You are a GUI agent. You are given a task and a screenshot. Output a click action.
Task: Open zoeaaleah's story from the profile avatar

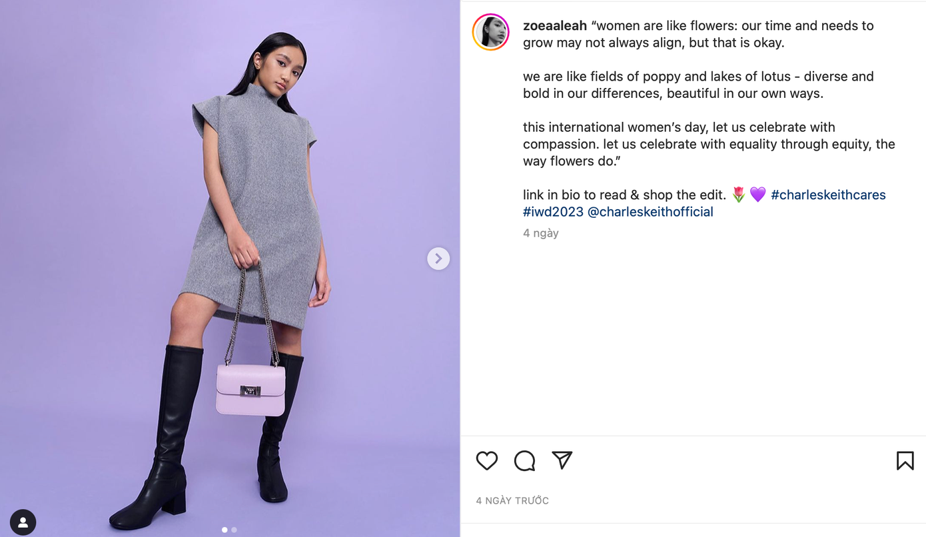pyautogui.click(x=491, y=32)
